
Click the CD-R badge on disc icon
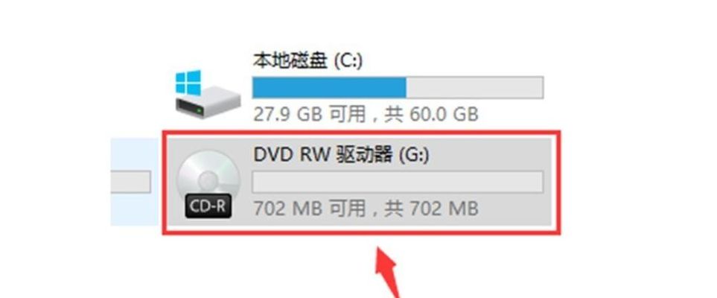tap(208, 206)
